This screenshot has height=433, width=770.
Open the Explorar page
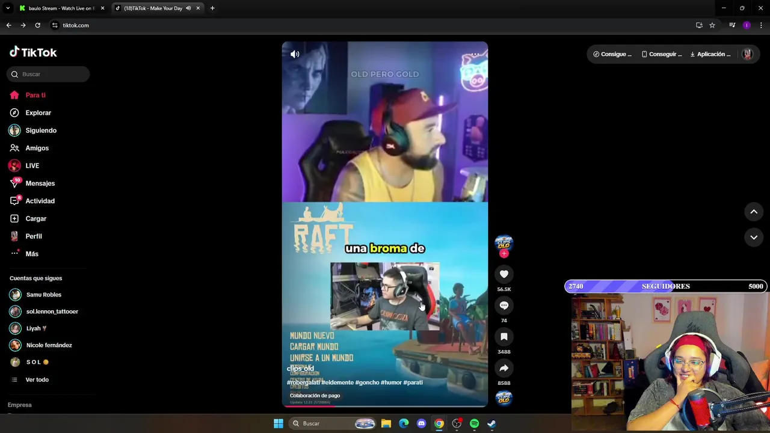[x=31, y=112]
